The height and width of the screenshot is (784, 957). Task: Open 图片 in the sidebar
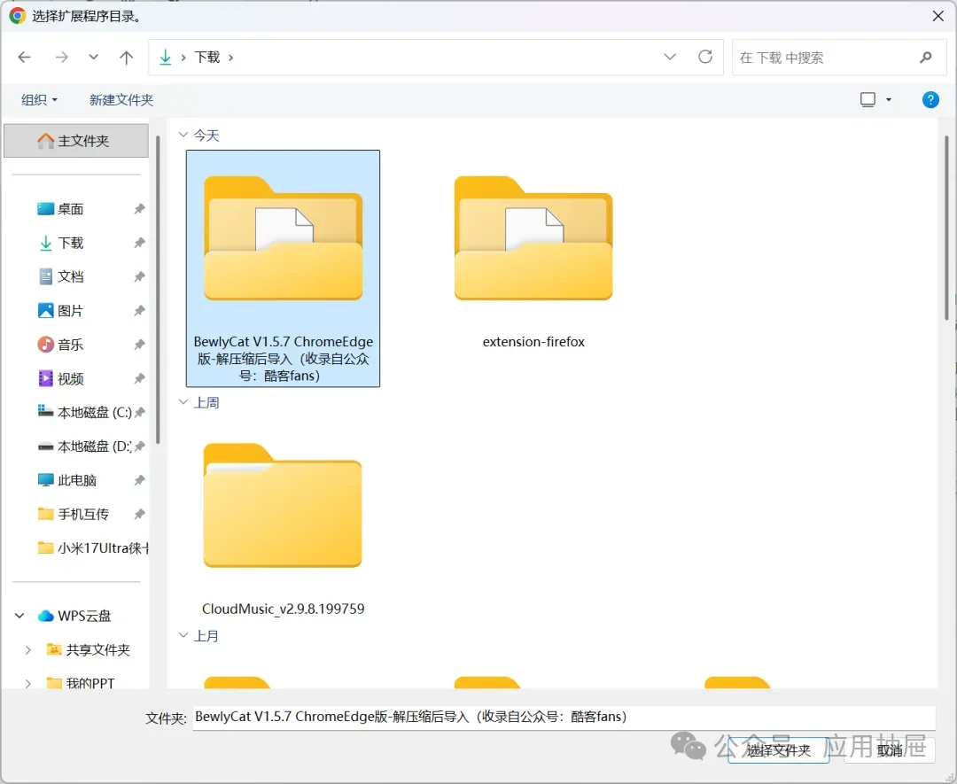70,311
